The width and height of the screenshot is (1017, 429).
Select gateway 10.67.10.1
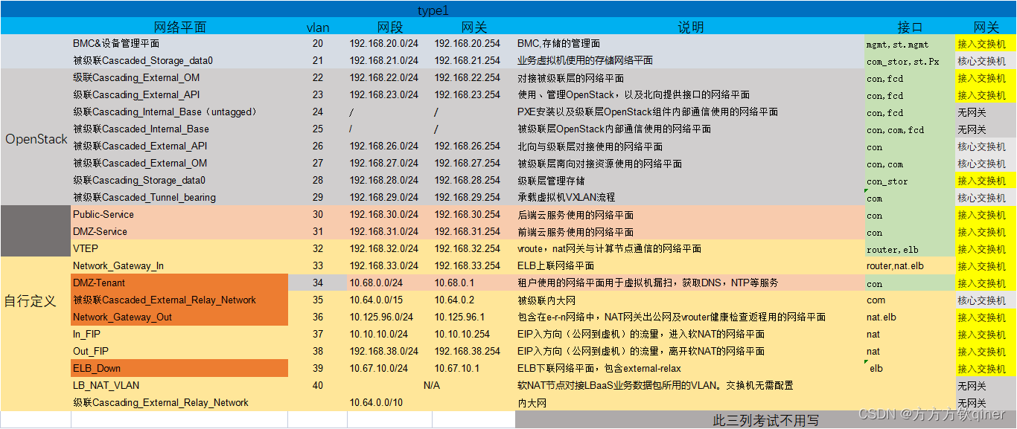coord(474,369)
